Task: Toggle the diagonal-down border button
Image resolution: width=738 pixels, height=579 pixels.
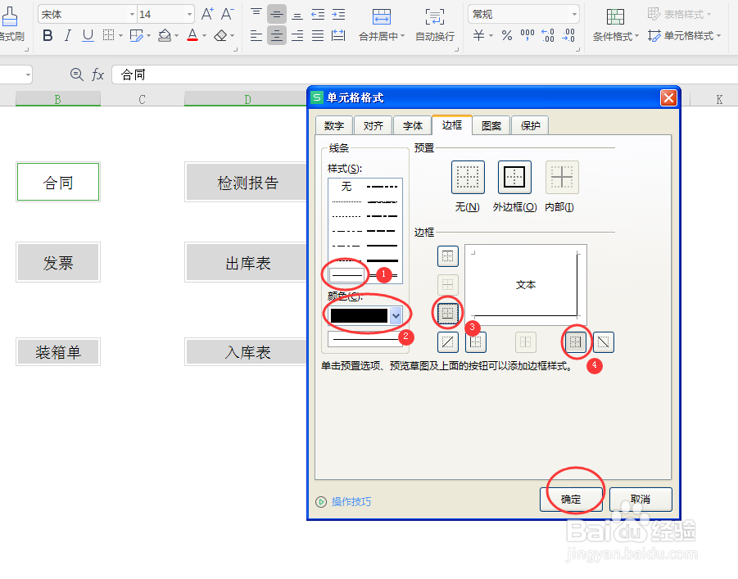Action: point(604,342)
